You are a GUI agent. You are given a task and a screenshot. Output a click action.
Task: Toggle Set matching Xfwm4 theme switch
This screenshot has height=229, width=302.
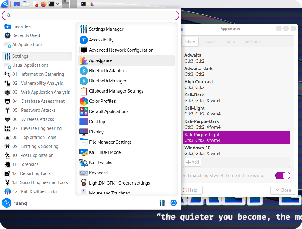(282, 176)
